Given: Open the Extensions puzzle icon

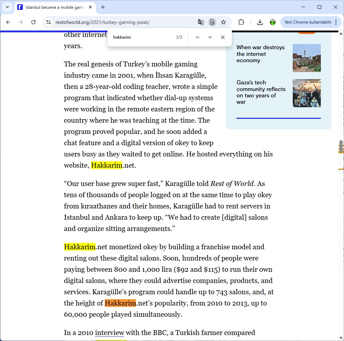Looking at the screenshot, I should click(x=241, y=22).
